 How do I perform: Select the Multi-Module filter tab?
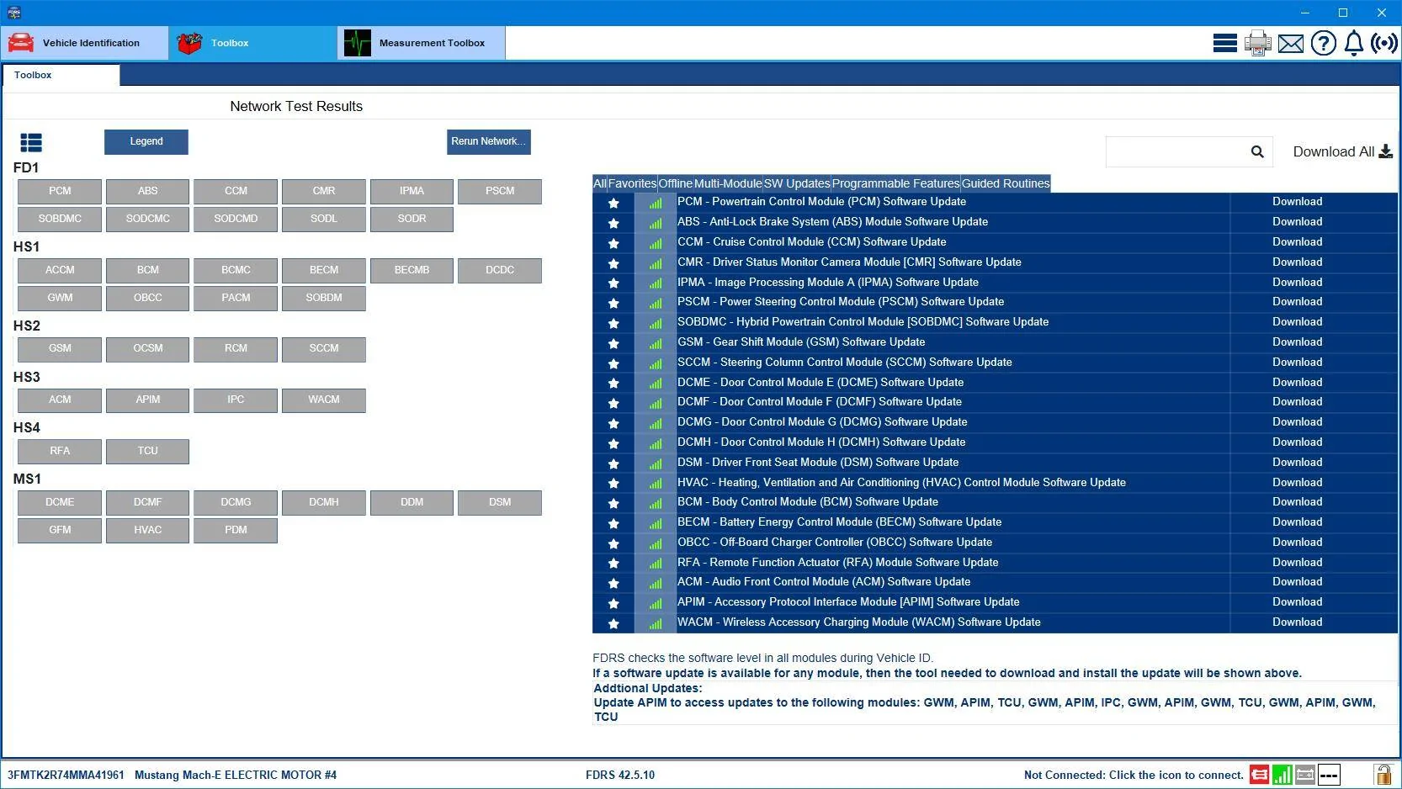click(728, 183)
